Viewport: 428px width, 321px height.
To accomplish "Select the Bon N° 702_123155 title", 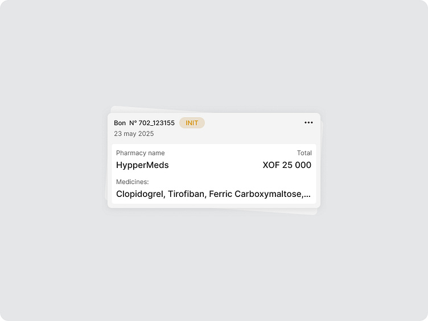I will coord(144,123).
